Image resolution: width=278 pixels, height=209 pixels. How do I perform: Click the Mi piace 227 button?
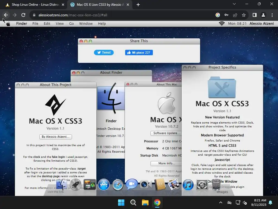point(139,53)
